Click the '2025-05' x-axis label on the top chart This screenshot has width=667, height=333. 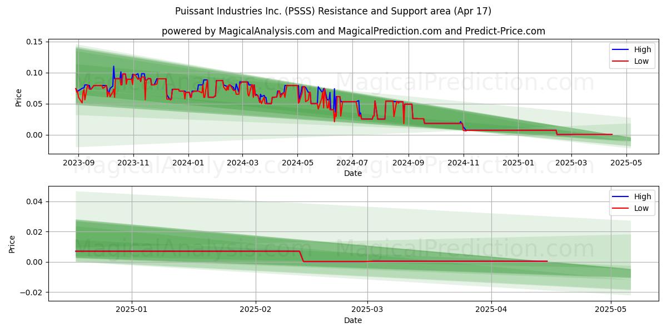coord(626,163)
